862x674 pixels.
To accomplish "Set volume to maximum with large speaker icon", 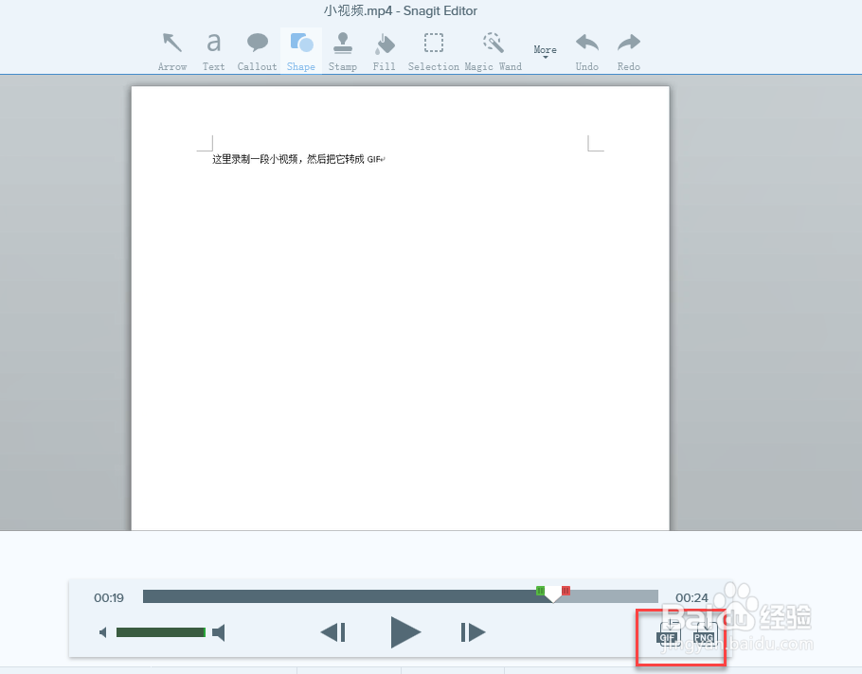I will [x=219, y=632].
